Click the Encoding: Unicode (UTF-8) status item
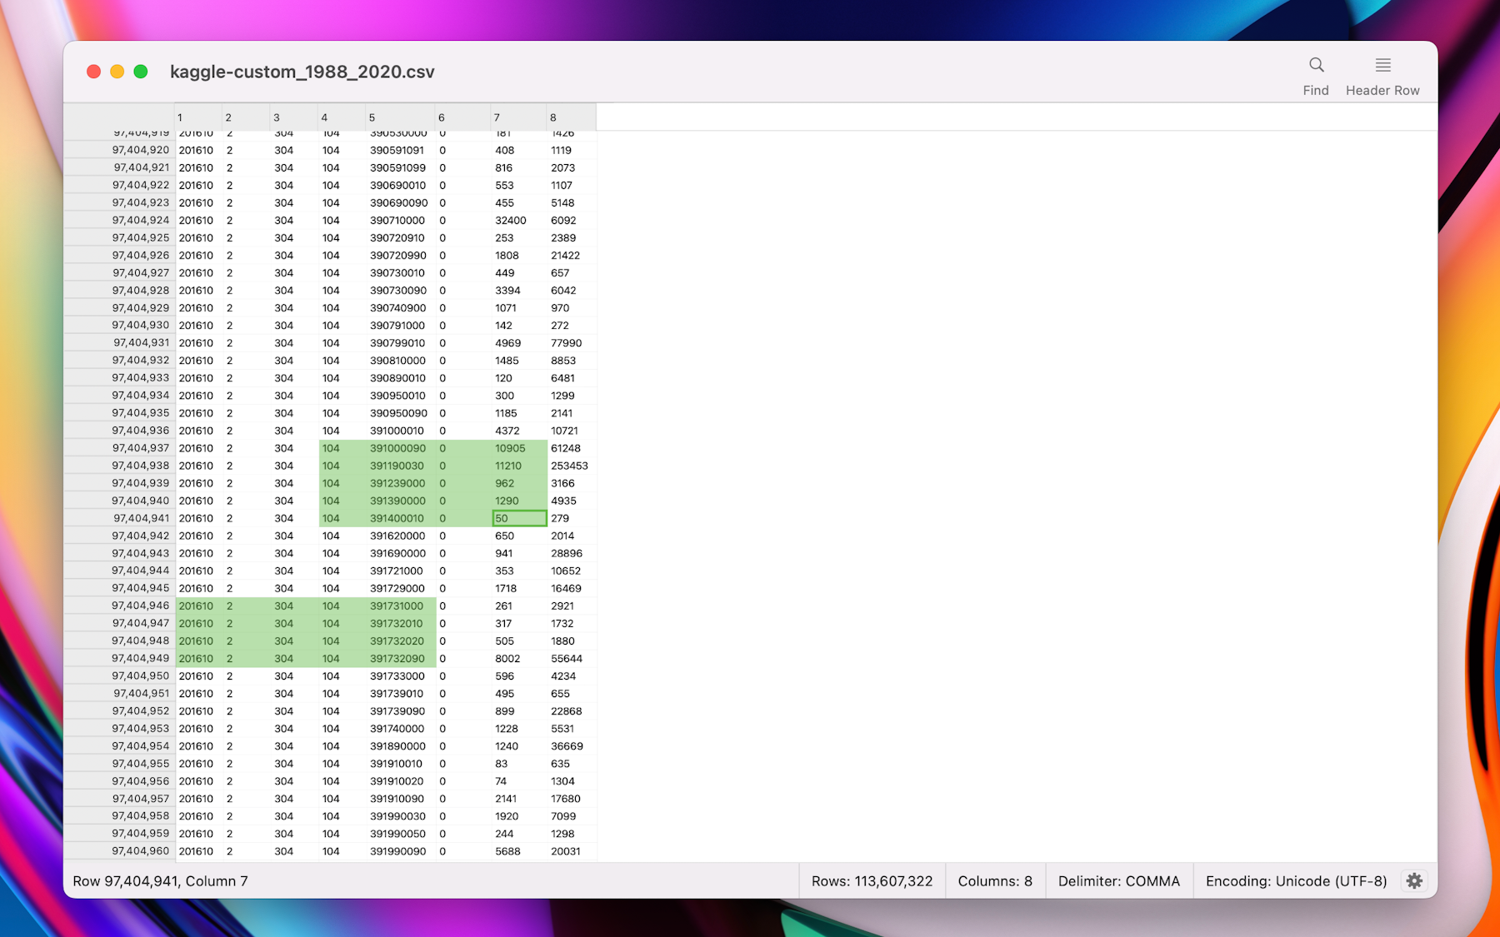This screenshot has height=937, width=1500. coord(1296,880)
